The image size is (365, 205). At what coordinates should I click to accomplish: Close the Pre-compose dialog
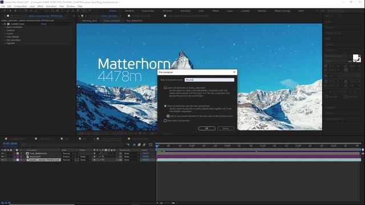point(234,72)
